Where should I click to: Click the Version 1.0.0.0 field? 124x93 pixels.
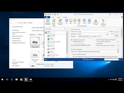click(103, 36)
